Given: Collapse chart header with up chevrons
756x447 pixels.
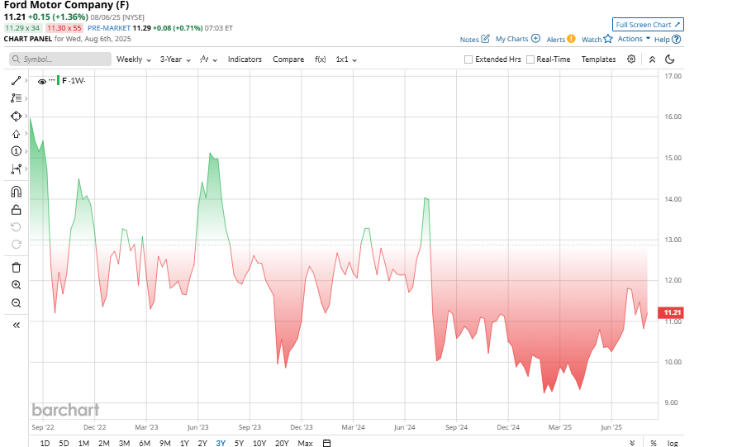Looking at the screenshot, I should (652, 59).
